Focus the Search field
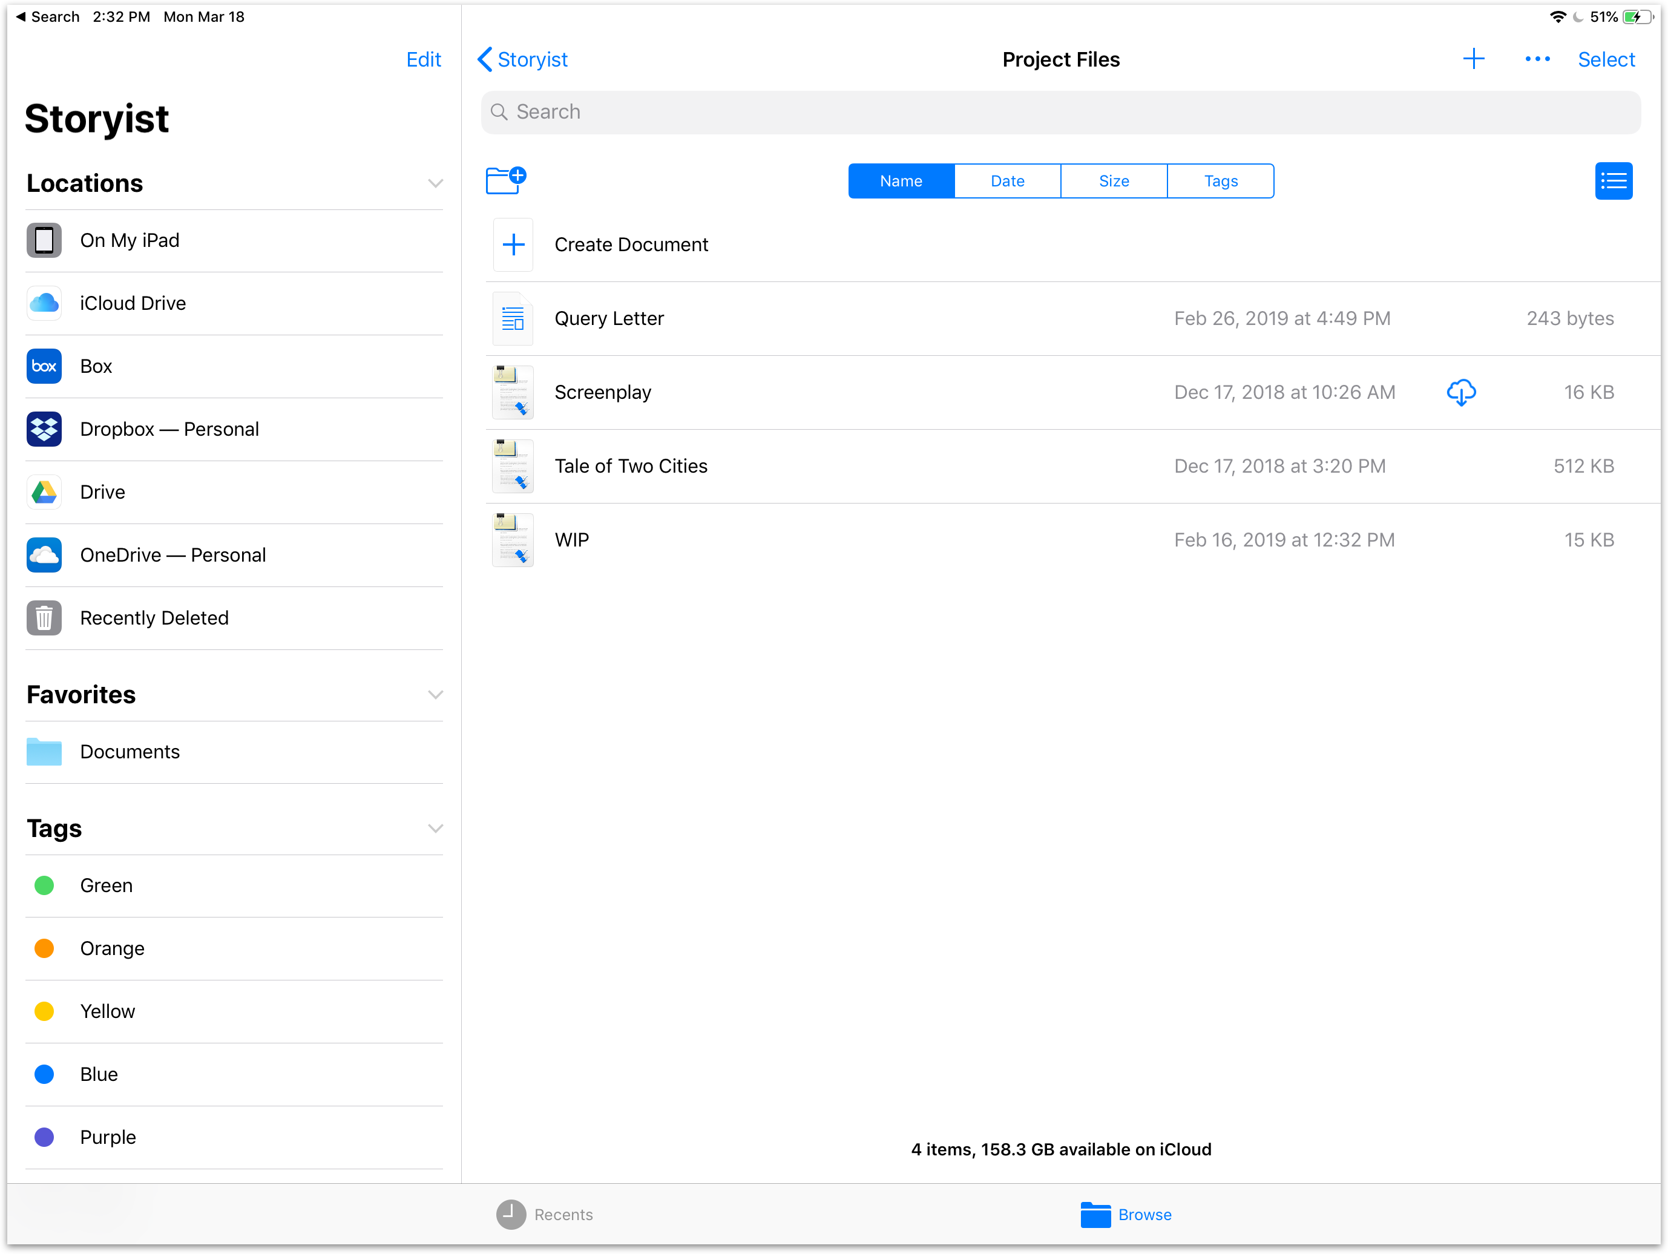Screen dimensions: 1668x1254 pos(1060,113)
